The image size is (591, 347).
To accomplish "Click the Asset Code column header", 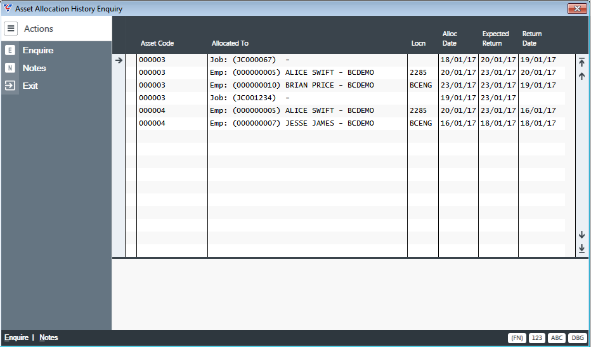I will [157, 43].
